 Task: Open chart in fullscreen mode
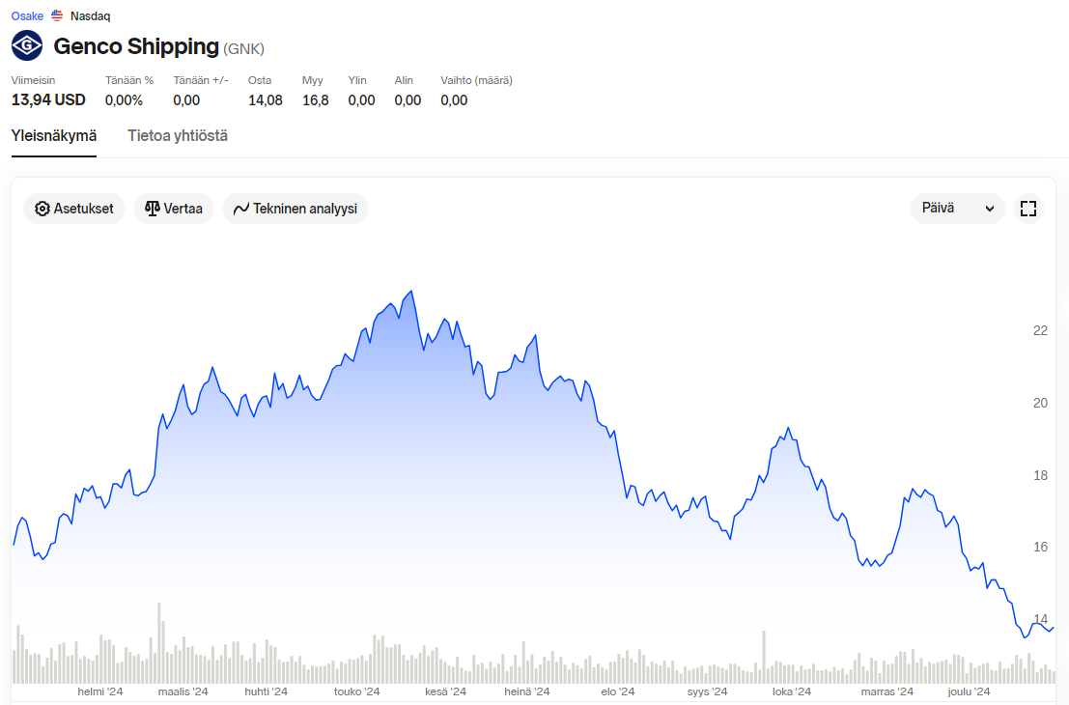(1028, 209)
